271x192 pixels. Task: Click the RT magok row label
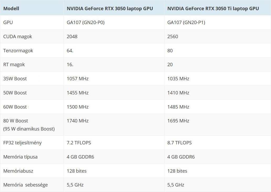pyautogui.click(x=14, y=65)
